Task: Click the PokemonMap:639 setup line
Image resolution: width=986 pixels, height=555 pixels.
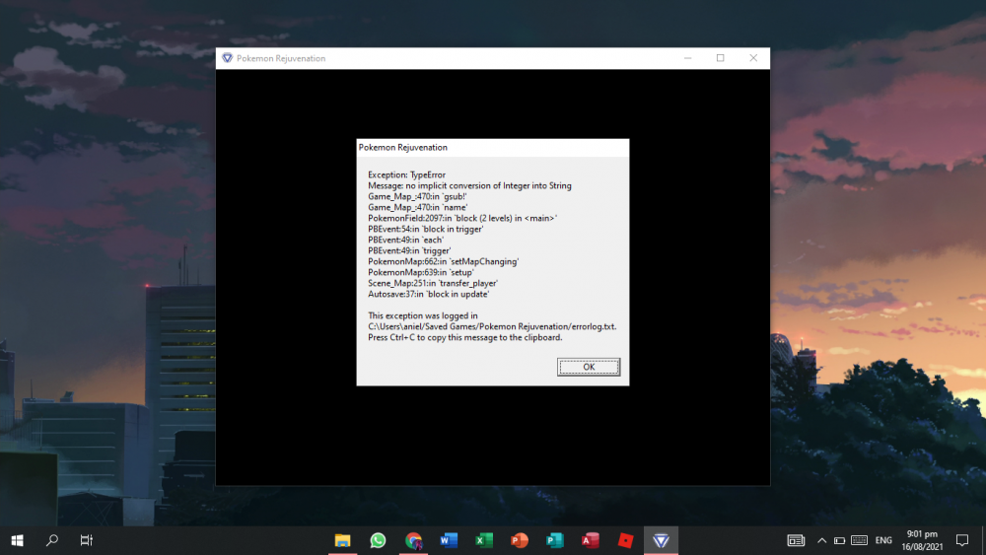Action: coord(421,272)
